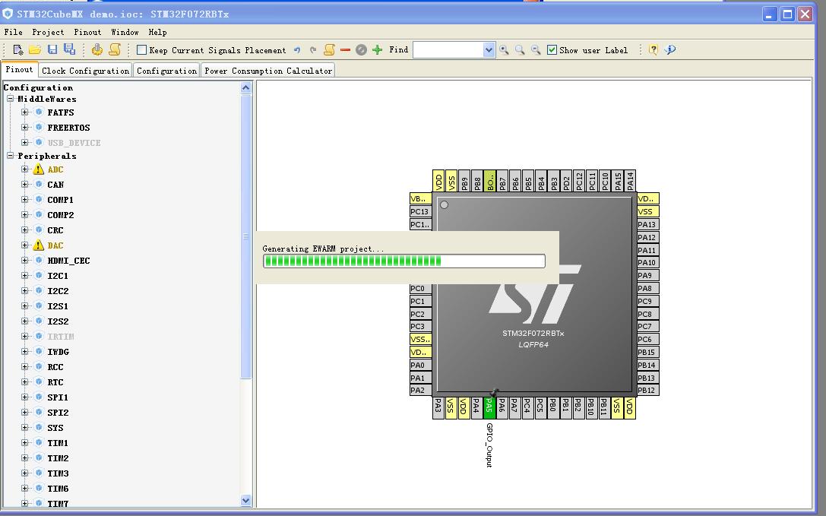Click the green plus toolbar icon
The width and height of the screenshot is (826, 516).
coord(377,49)
